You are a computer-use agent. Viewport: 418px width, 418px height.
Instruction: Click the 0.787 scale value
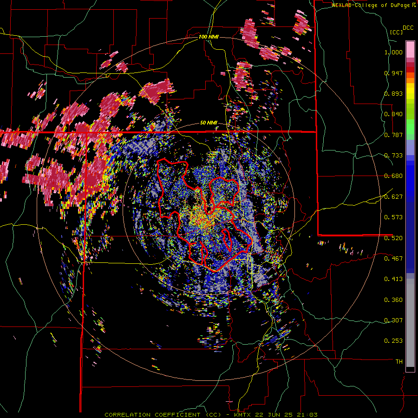coord(393,135)
